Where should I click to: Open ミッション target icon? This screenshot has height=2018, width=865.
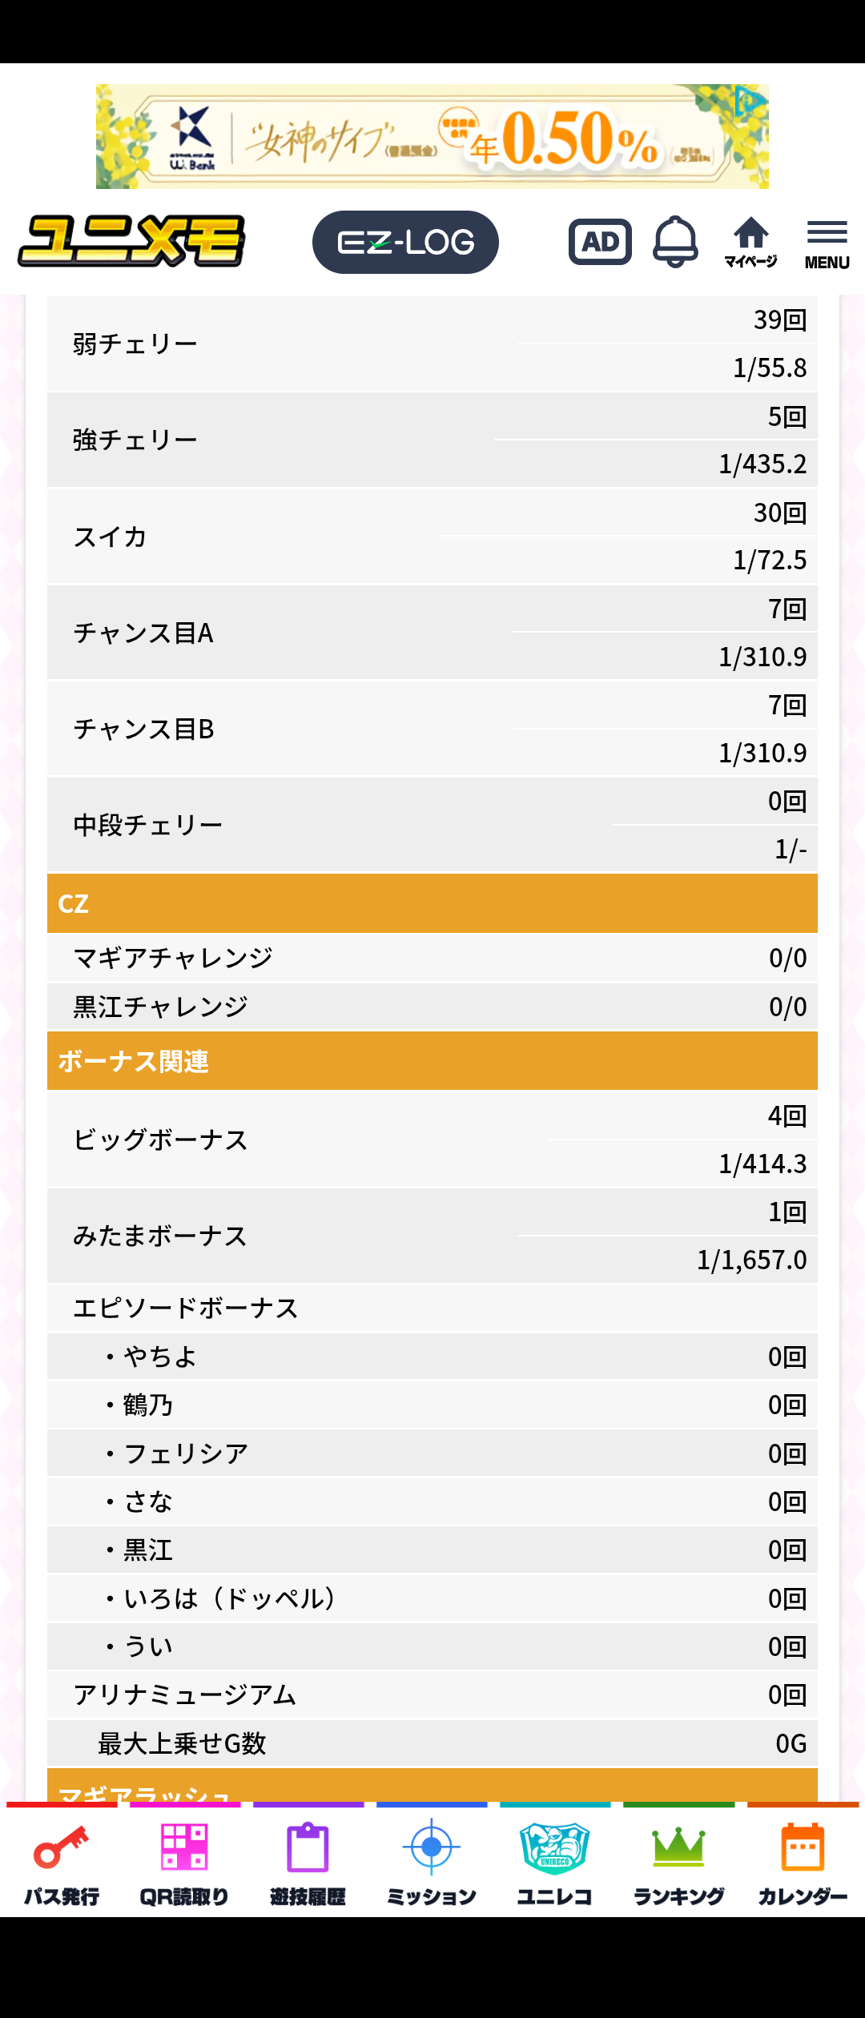pos(432,1861)
